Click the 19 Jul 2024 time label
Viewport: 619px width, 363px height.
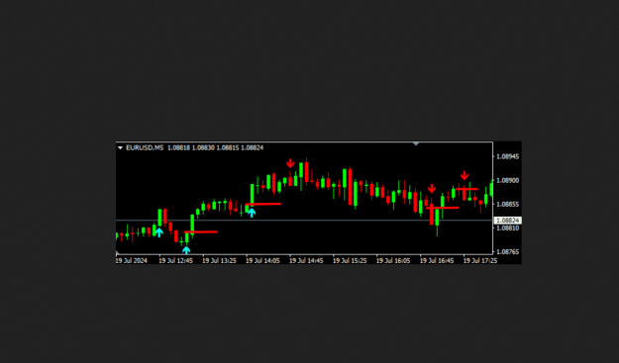(x=132, y=260)
